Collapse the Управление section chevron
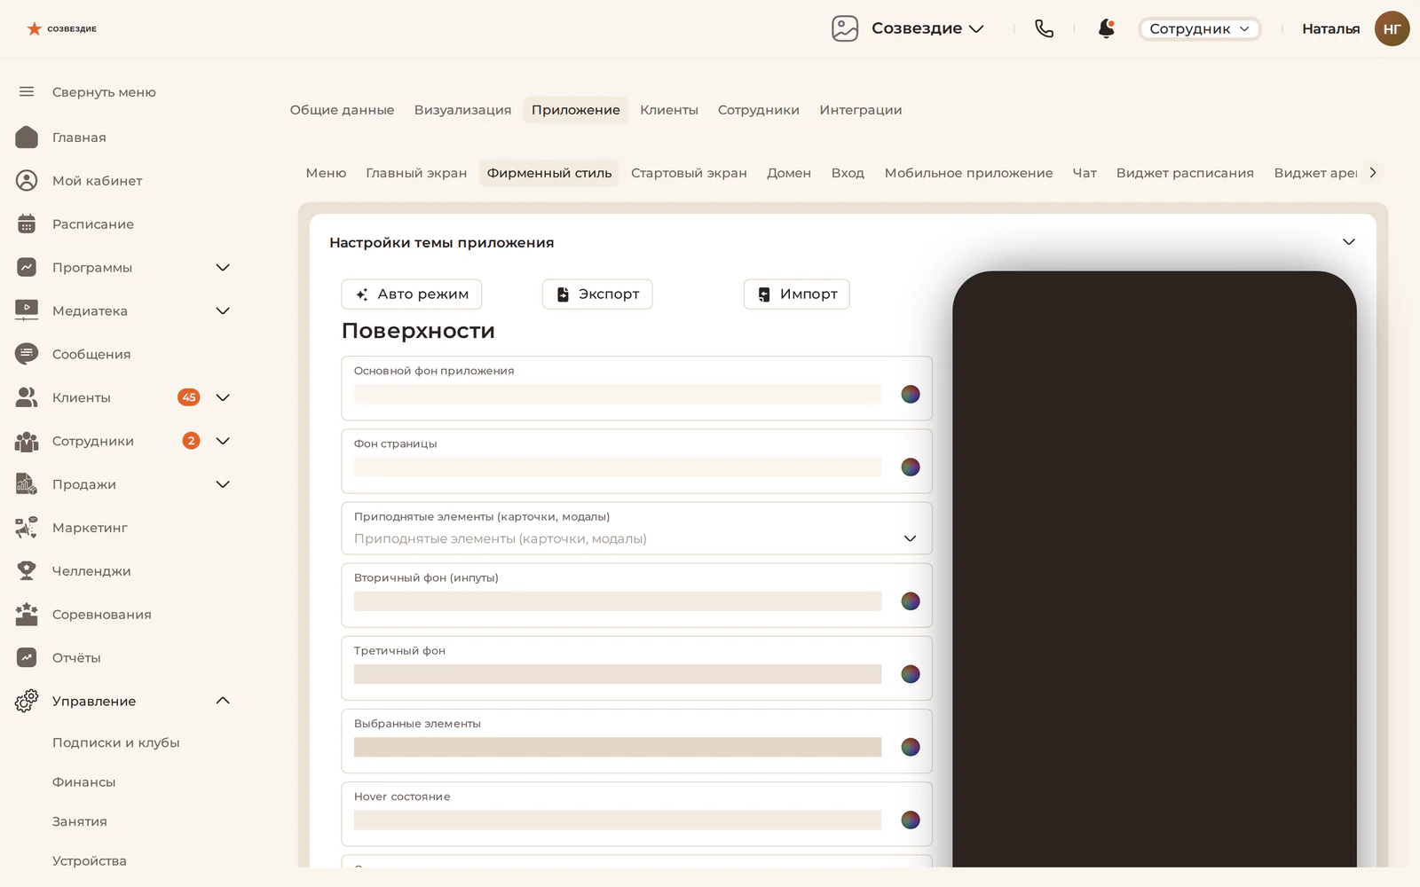Image resolution: width=1420 pixels, height=887 pixels. tap(223, 701)
